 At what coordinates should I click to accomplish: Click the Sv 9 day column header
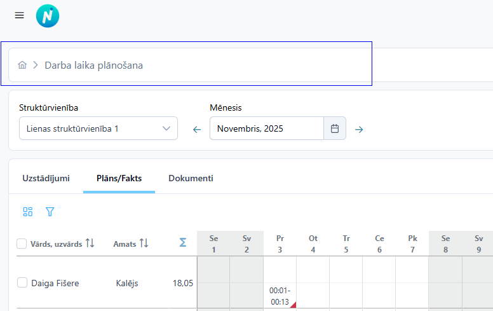tap(479, 244)
